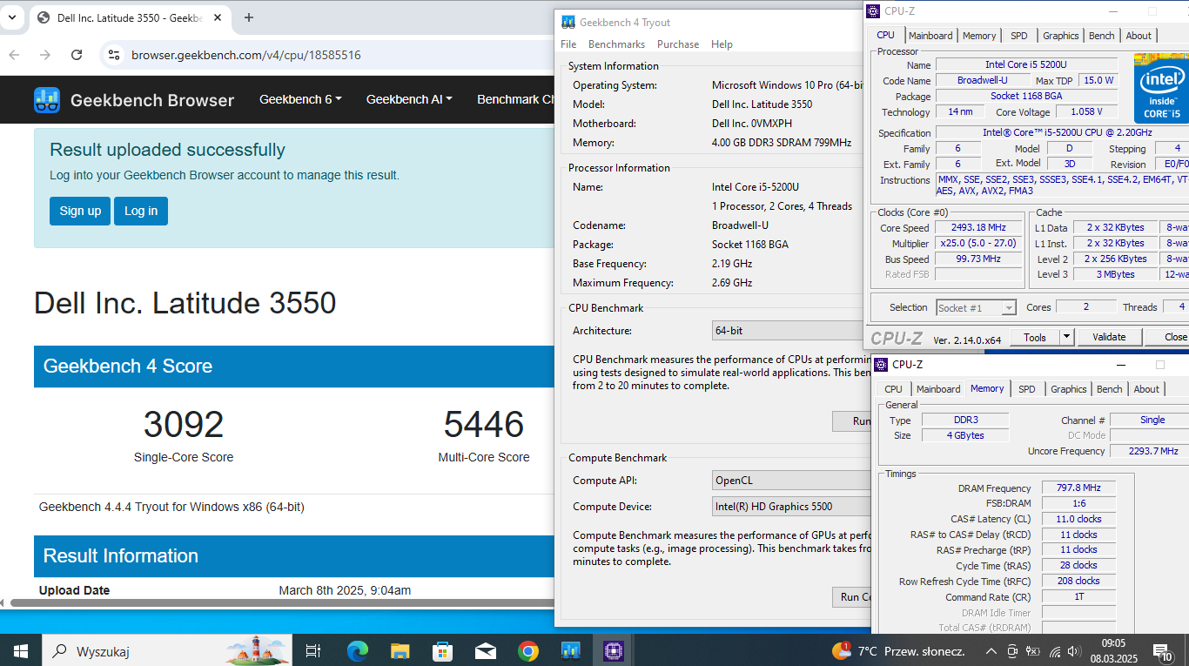Viewport: 1189px width, 666px height.
Task: Select Graphics tab in top CPU-Z window
Action: click(1060, 36)
